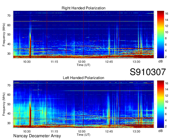Click the 8 dB label on the bottom colorbar
The height and width of the screenshot is (139, 171).
pos(166,108)
